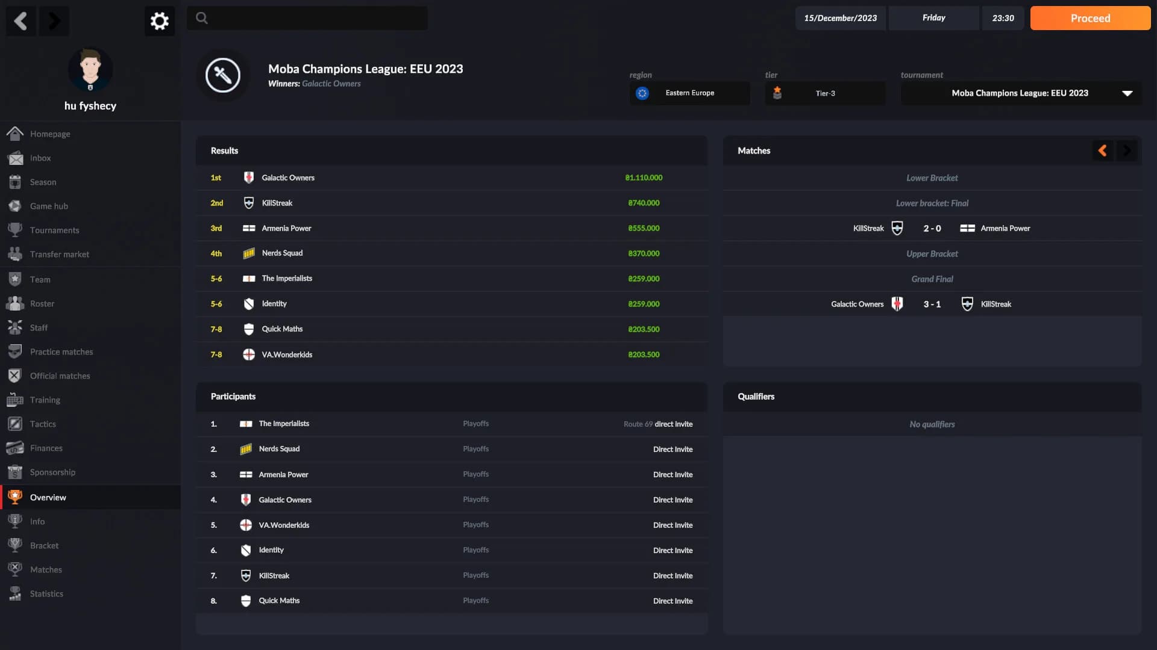
Task: Click the 23:30 time box
Action: 1003,18
